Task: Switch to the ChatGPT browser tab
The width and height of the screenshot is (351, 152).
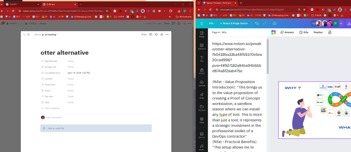Action: point(21,4)
